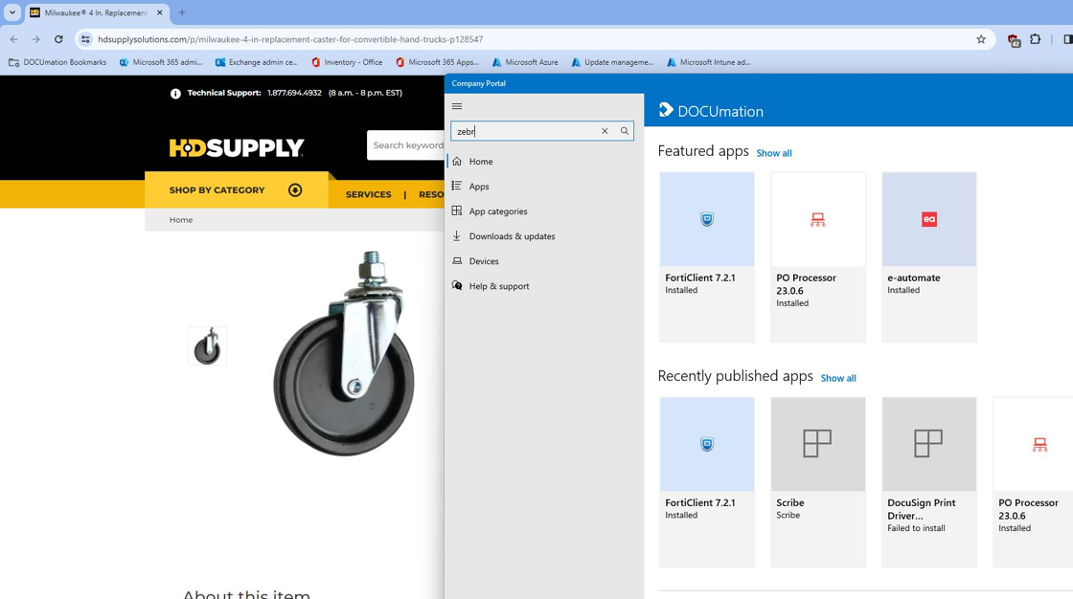
Task: Open Microsoft 365 Apps bookmark
Action: point(437,62)
